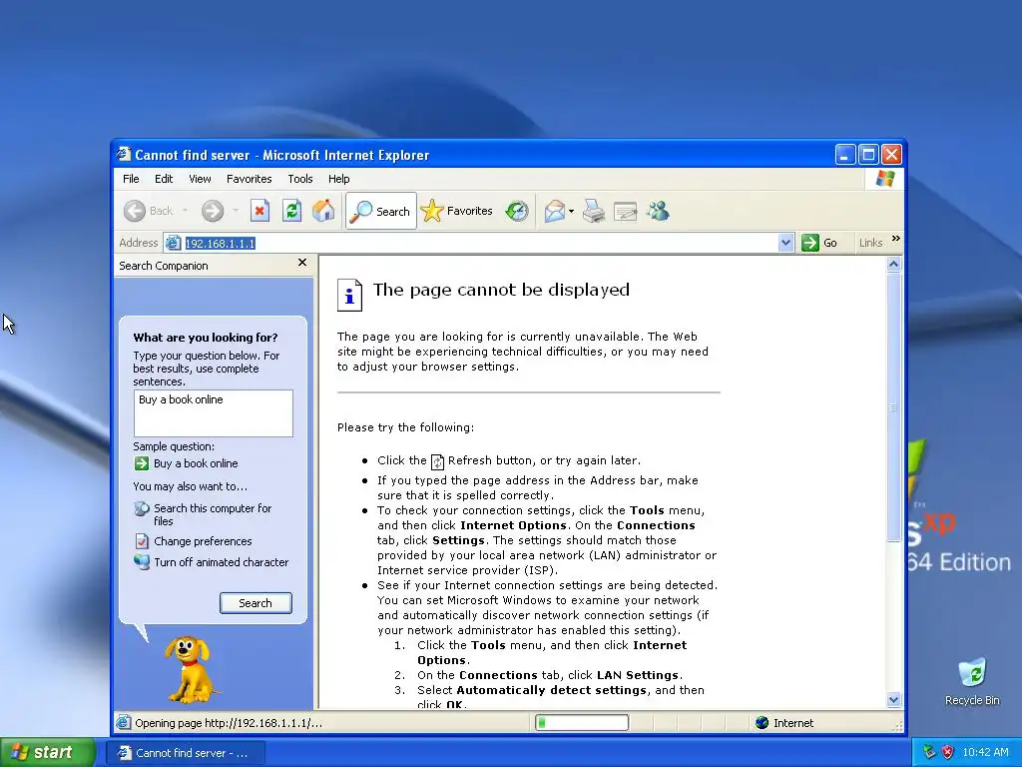Toggle the Search toolbar button
This screenshot has height=767, width=1022.
point(381,211)
